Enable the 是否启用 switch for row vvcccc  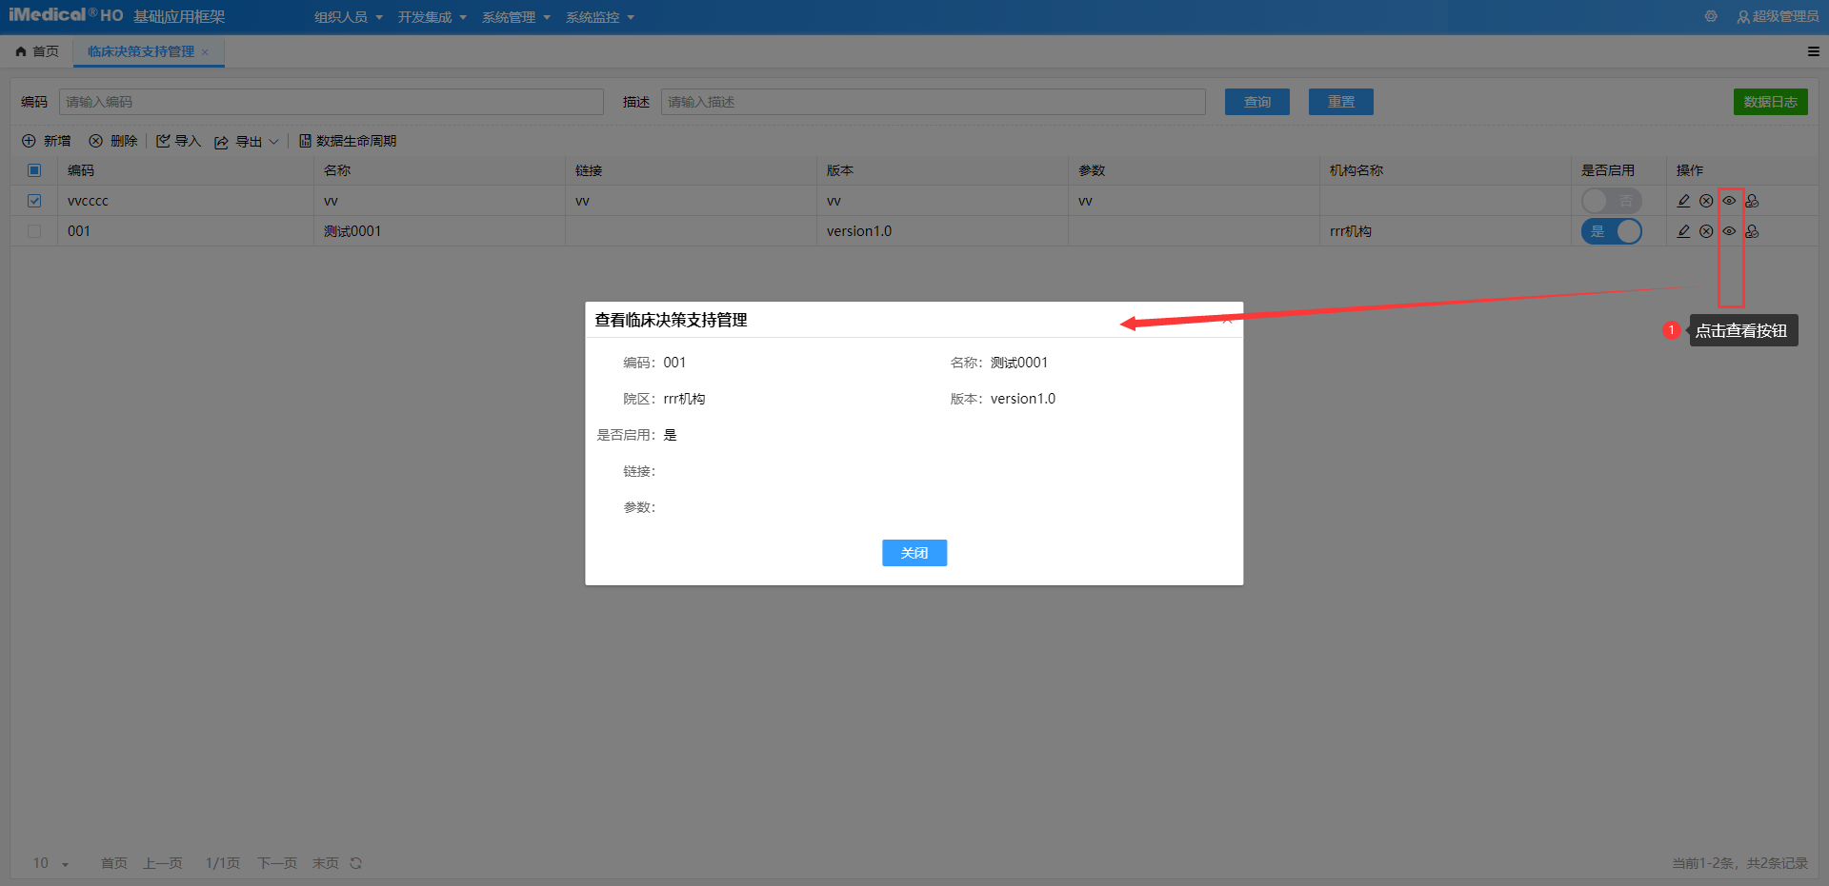1611,201
